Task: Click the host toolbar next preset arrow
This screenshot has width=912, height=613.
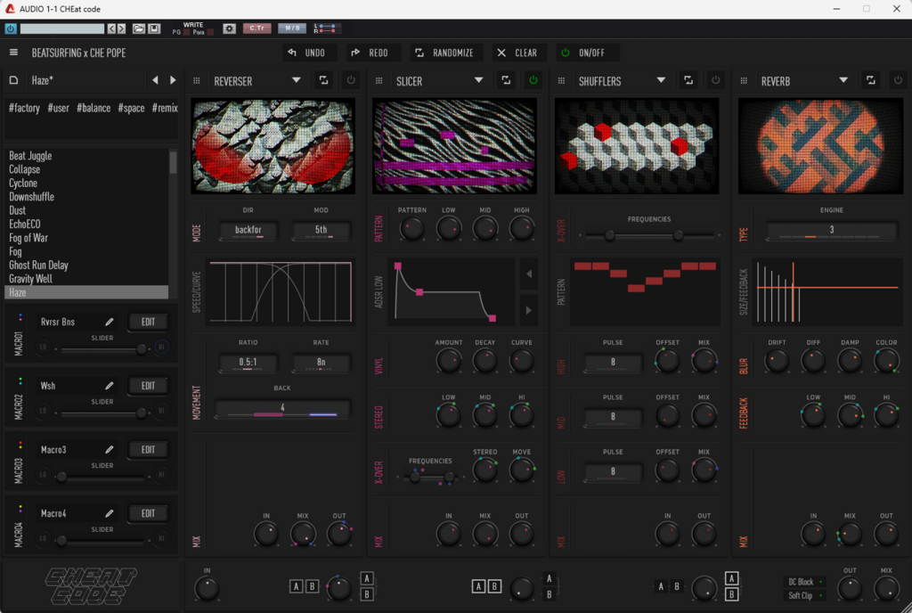Action: [x=121, y=29]
